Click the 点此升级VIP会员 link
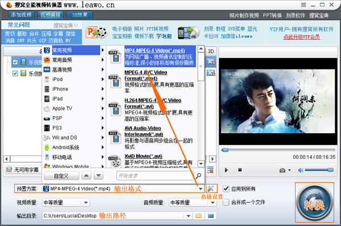 pyautogui.click(x=302, y=37)
